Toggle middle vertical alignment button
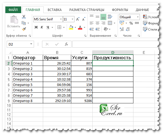 coord(97,17)
